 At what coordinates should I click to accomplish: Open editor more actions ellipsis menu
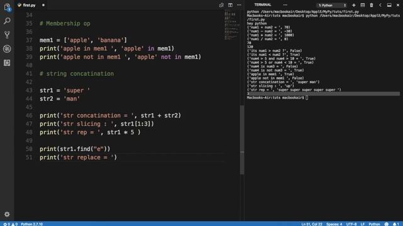tap(239, 5)
